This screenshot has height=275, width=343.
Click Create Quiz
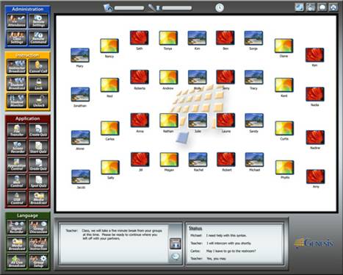[x=38, y=130]
